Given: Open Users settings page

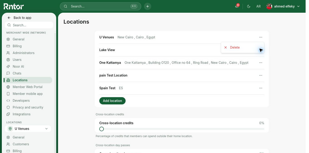Looking at the screenshot, I should (x=28, y=59).
